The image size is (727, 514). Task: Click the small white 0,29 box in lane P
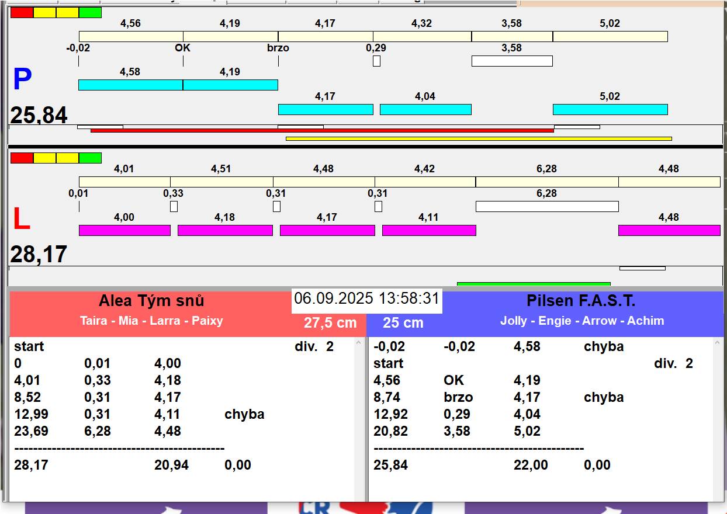[376, 61]
